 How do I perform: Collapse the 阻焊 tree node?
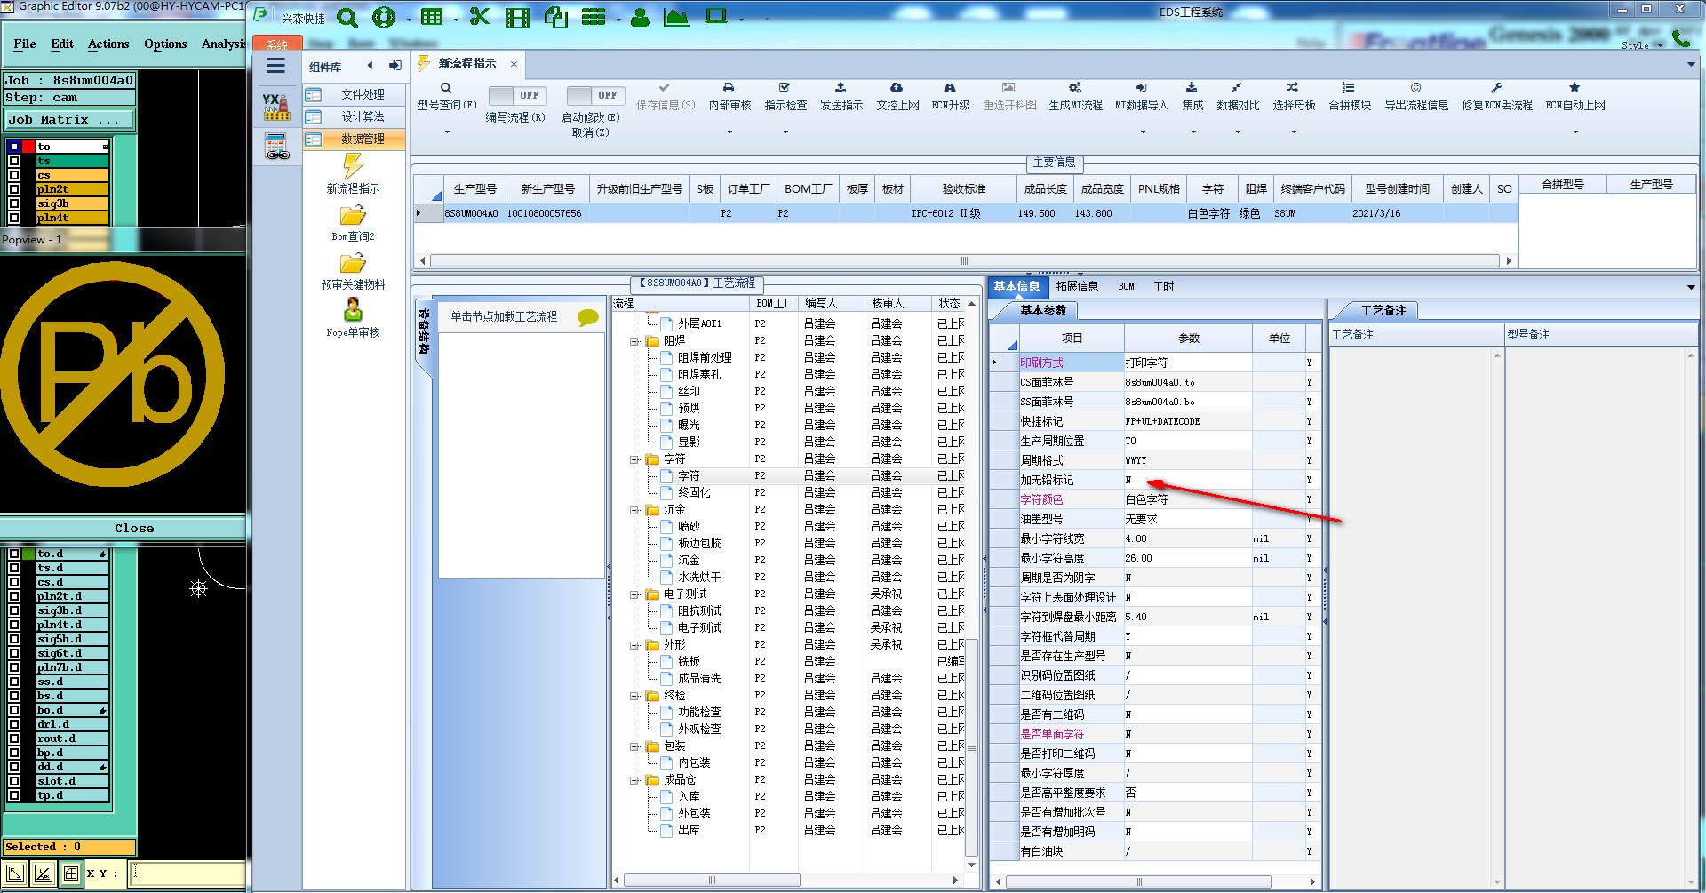coord(634,340)
